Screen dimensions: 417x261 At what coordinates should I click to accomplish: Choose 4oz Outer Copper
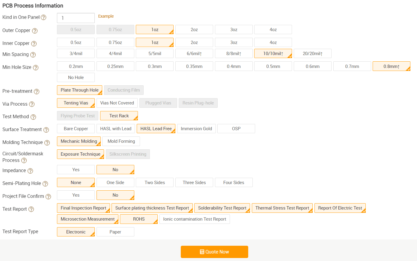point(273,30)
